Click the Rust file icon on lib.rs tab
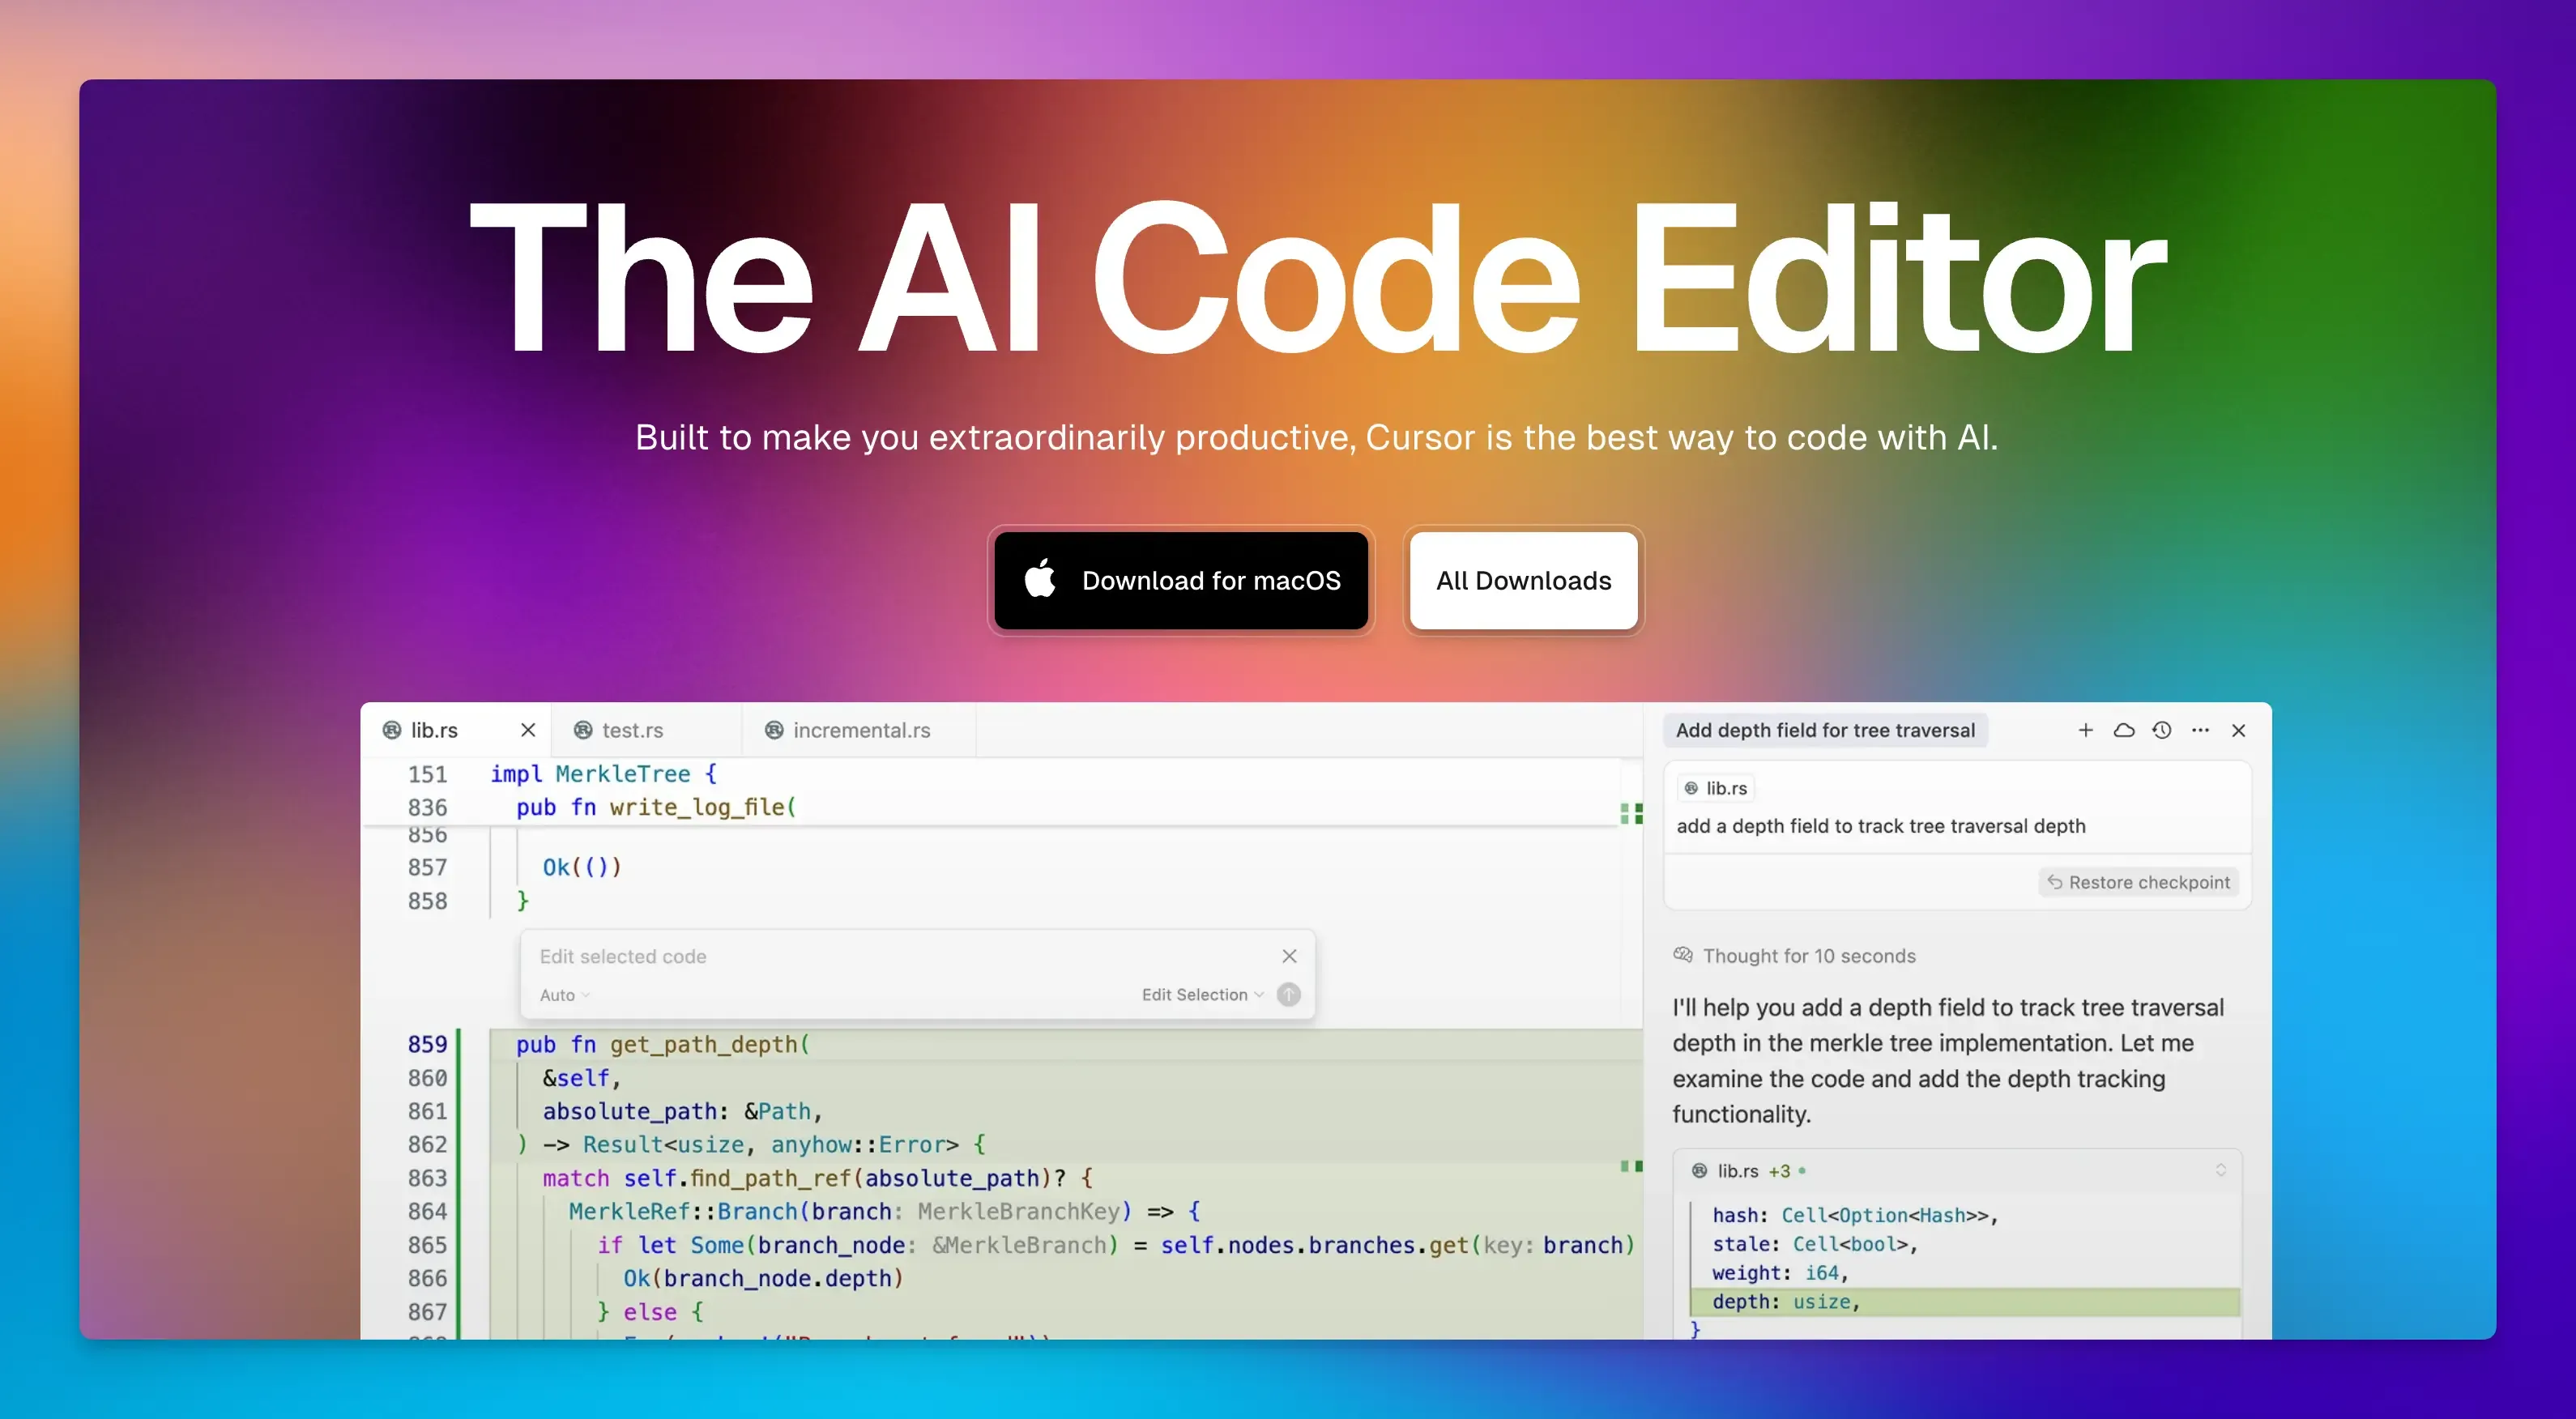 pyautogui.click(x=392, y=730)
